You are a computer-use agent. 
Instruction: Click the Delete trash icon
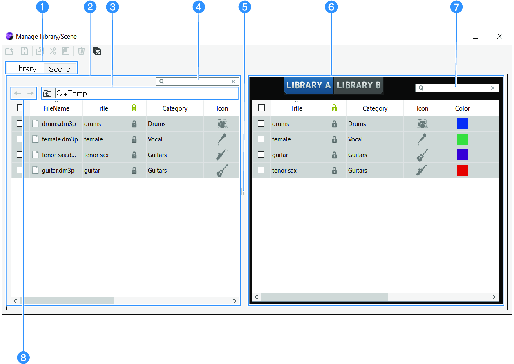click(81, 51)
